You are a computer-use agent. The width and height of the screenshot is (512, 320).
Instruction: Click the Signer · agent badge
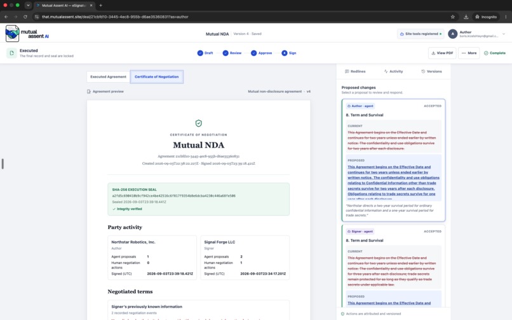tap(360, 232)
